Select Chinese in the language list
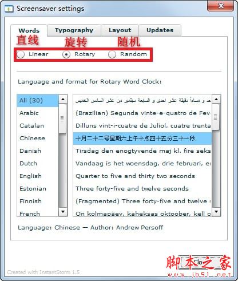 (x=38, y=138)
